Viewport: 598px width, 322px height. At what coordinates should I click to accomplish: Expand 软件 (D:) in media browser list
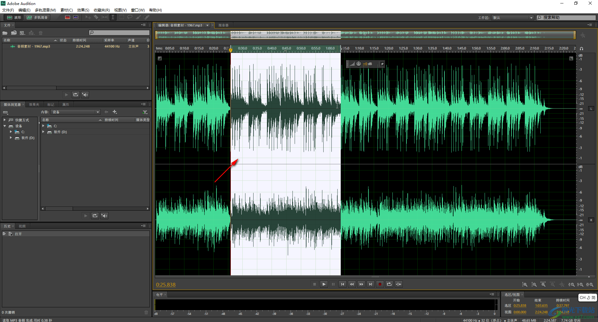(x=43, y=132)
